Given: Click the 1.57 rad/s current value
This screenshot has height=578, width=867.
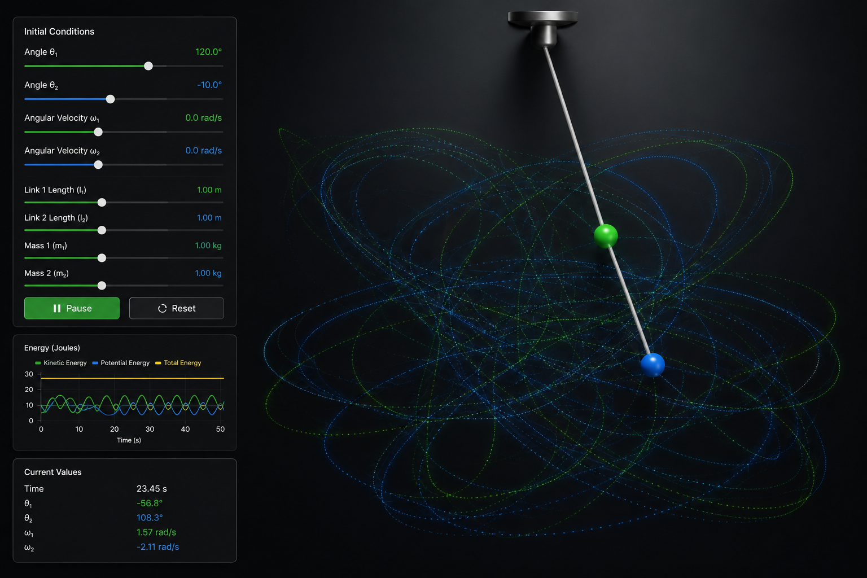Looking at the screenshot, I should (156, 532).
